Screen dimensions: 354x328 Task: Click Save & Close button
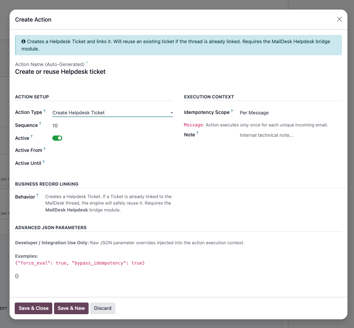33,308
